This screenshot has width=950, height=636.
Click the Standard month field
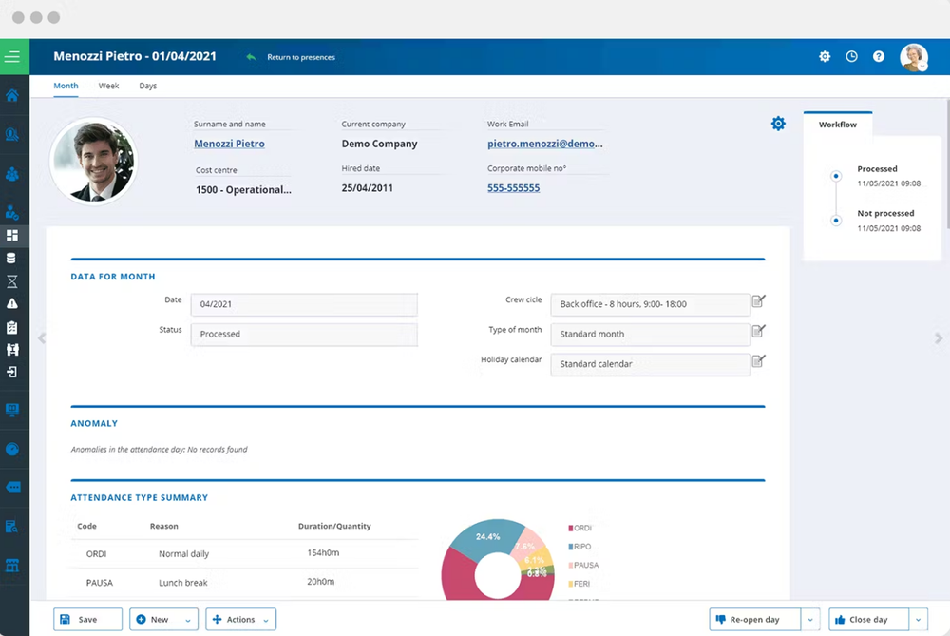coord(650,334)
